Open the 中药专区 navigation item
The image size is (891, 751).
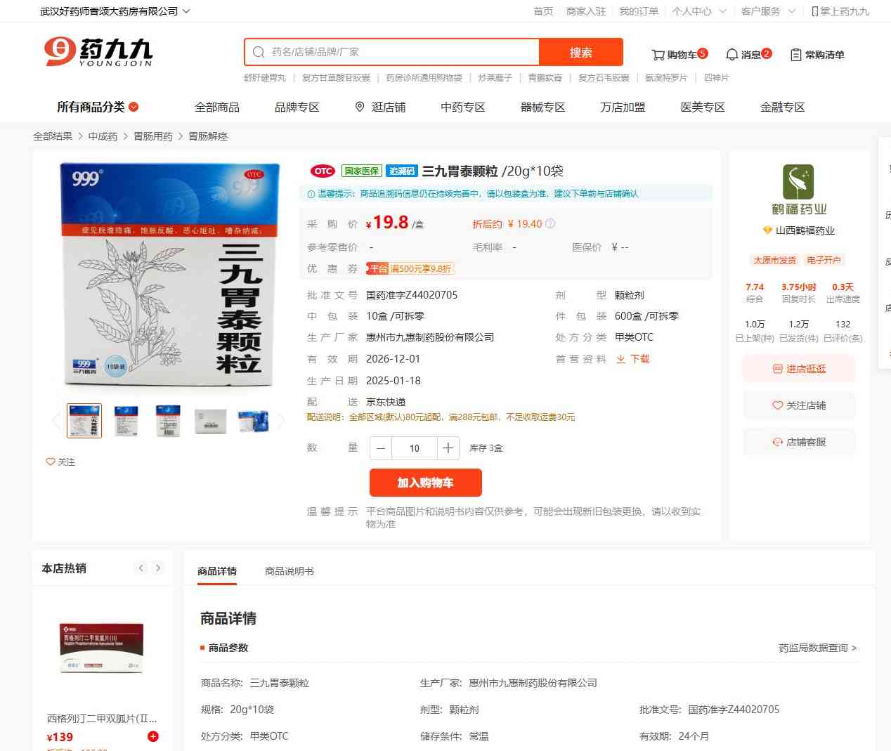462,107
